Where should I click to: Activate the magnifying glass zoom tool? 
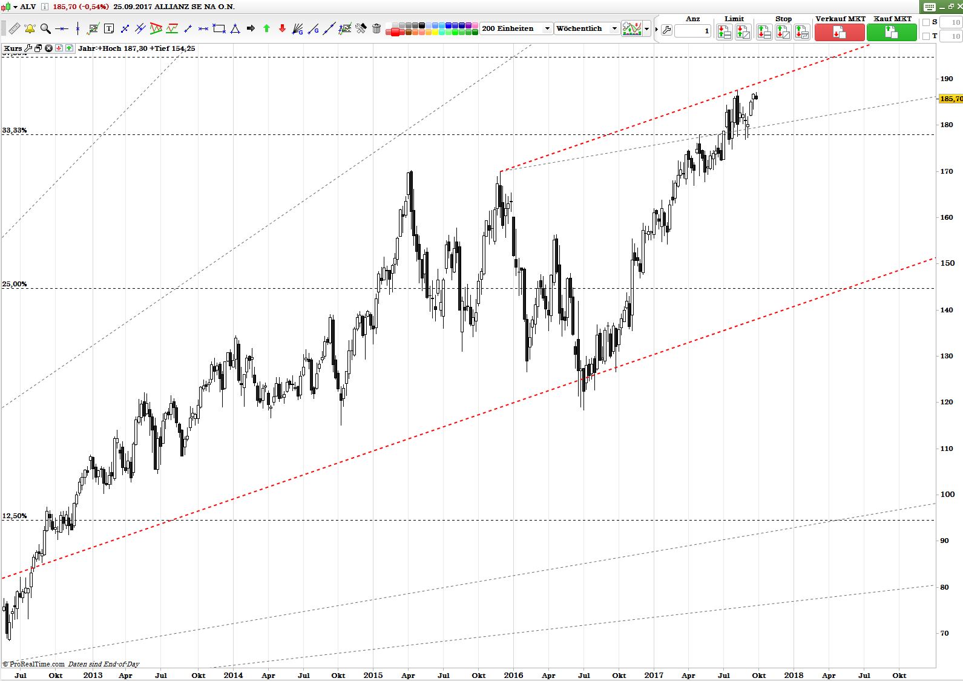pyautogui.click(x=45, y=28)
